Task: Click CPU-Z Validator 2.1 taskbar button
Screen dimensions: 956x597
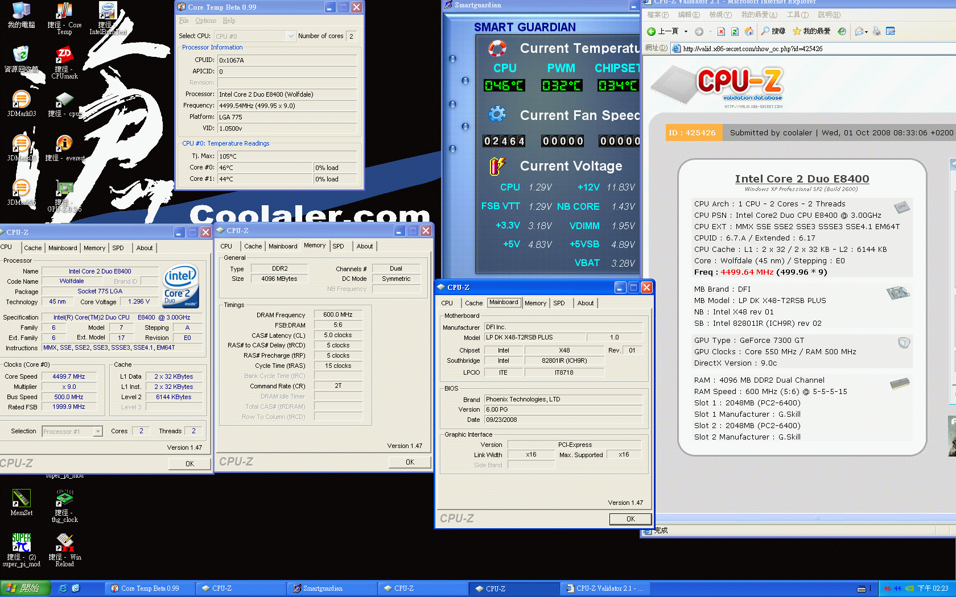Action: click(605, 588)
